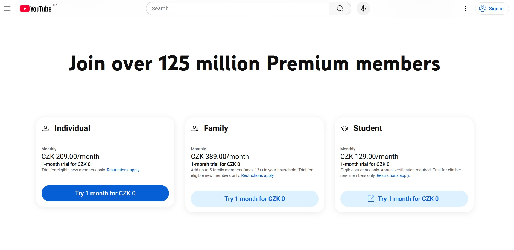Open the hamburger guide menu
Image resolution: width=514 pixels, height=250 pixels.
7,8
